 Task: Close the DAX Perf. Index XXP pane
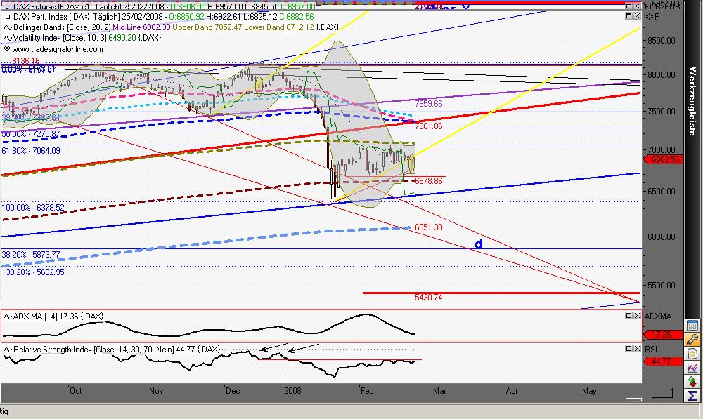pyautogui.click(x=636, y=16)
